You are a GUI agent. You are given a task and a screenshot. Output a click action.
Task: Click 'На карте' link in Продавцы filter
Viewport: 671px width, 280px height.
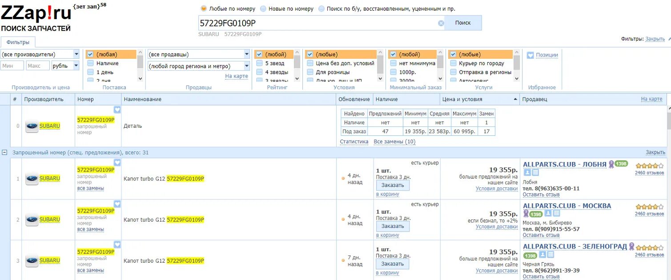237,76
